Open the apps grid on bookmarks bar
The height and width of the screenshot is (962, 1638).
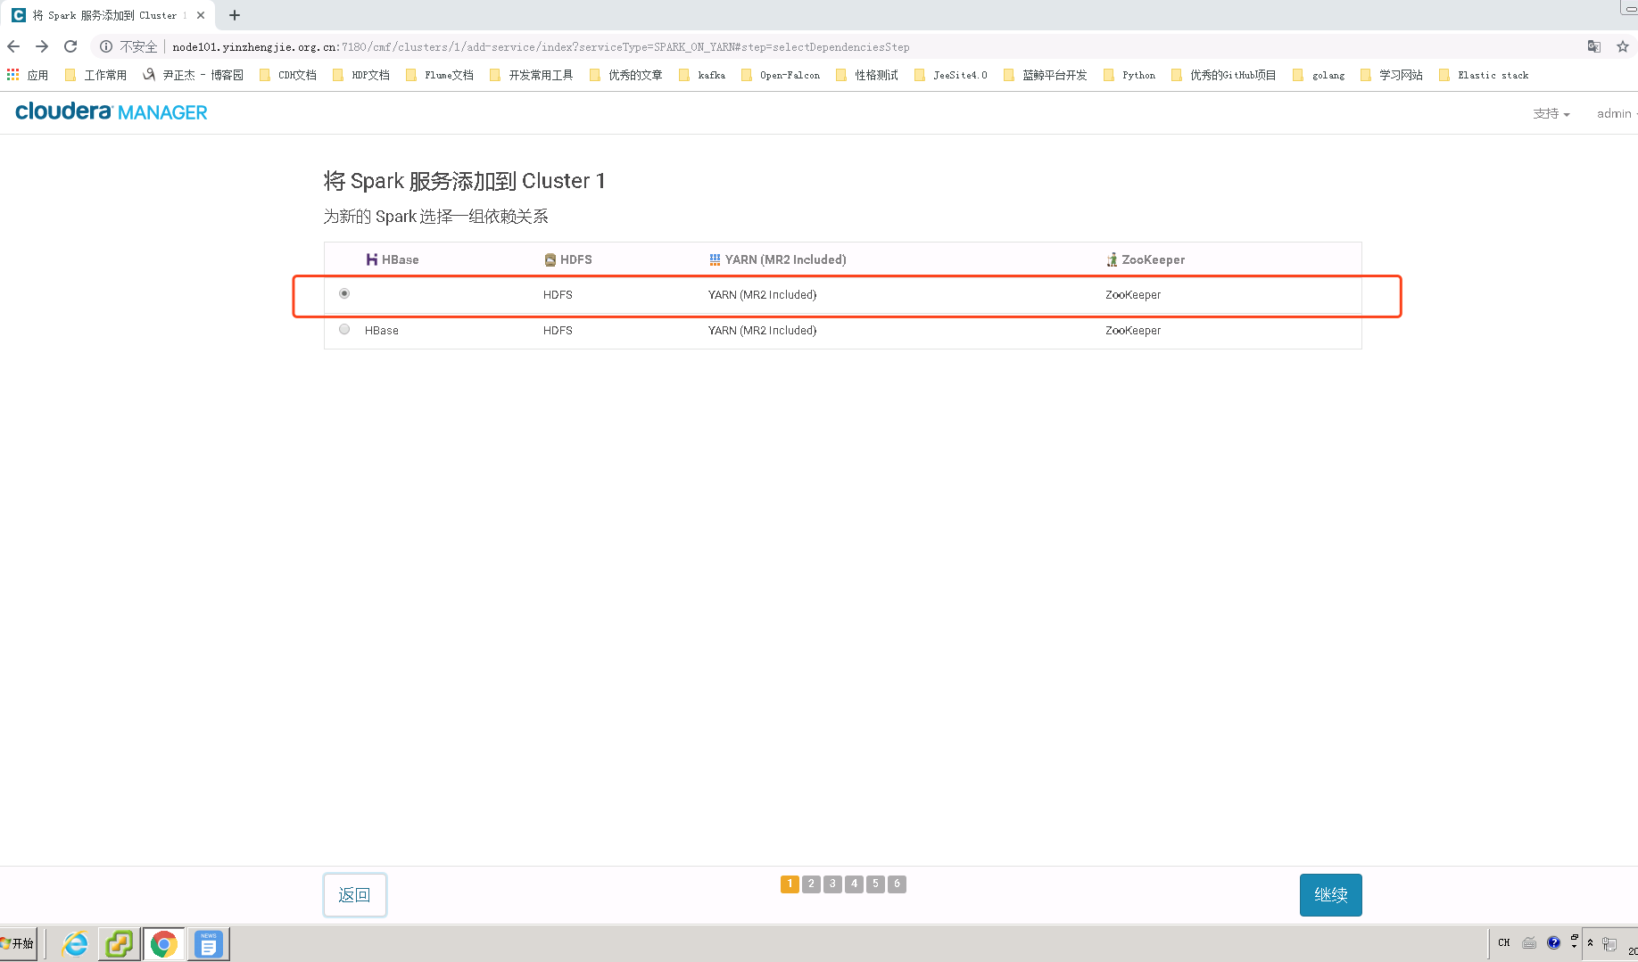click(x=12, y=75)
